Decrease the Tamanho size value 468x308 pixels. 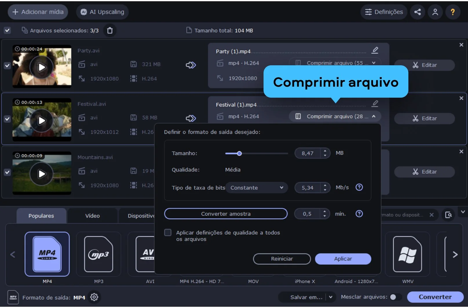tap(325, 155)
